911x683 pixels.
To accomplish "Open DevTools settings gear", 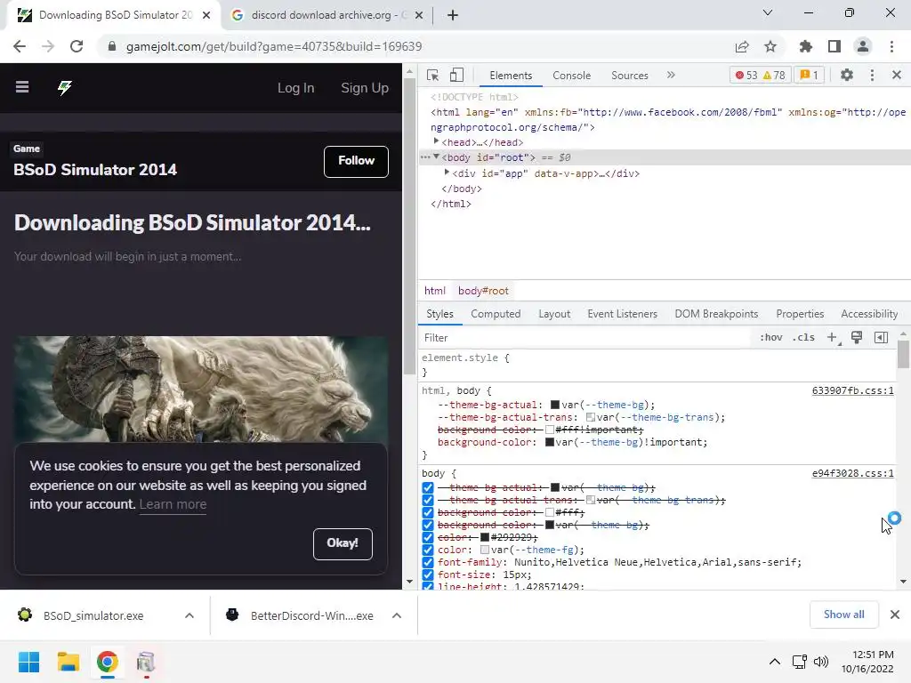I will pyautogui.click(x=847, y=75).
